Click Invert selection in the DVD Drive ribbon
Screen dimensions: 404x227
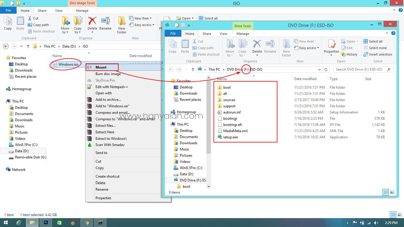coord(378,54)
